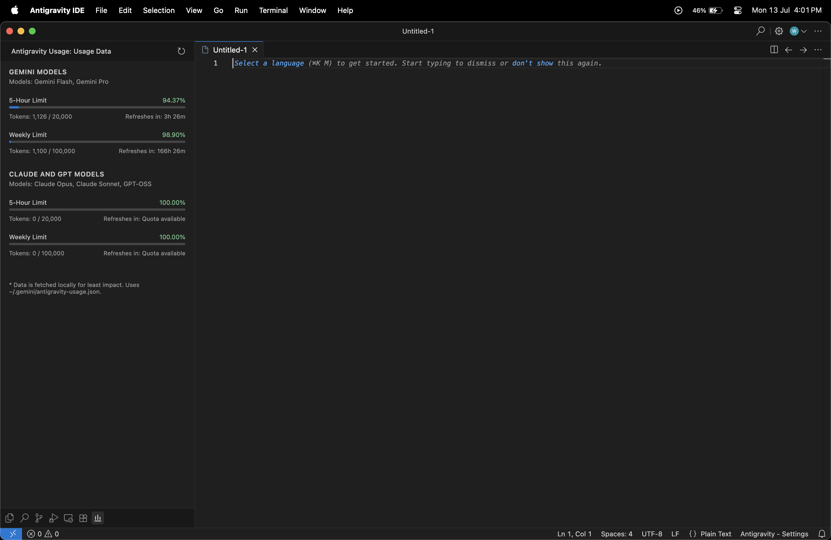
Task: Click the 98.90% value
Action: pos(174,135)
